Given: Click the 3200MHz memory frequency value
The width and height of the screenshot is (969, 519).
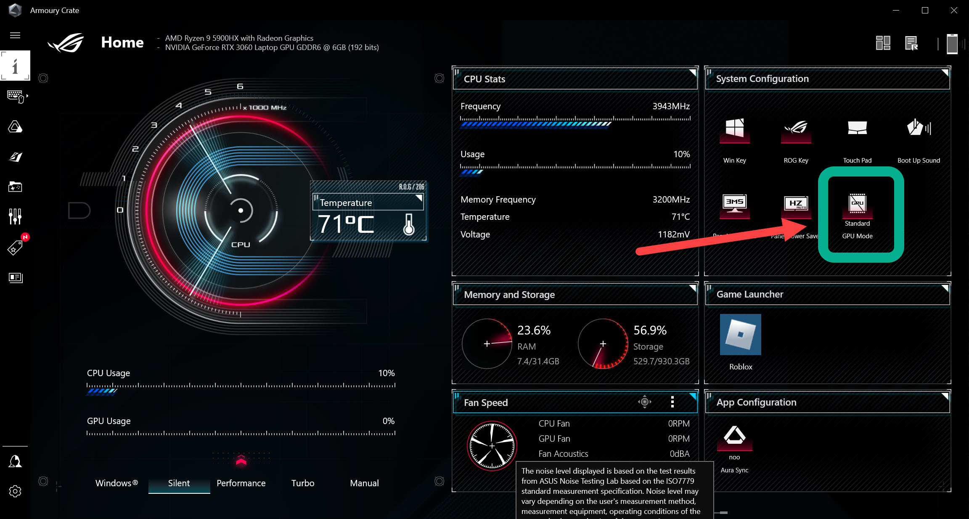Looking at the screenshot, I should pos(671,200).
